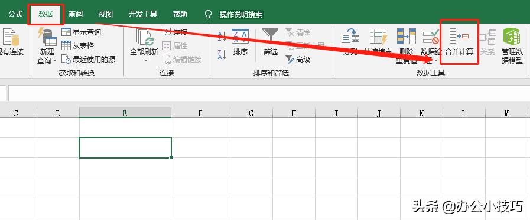The height and width of the screenshot is (220, 530).
Task: Expand the 全部刷新 dropdown arrow
Action: [146, 60]
